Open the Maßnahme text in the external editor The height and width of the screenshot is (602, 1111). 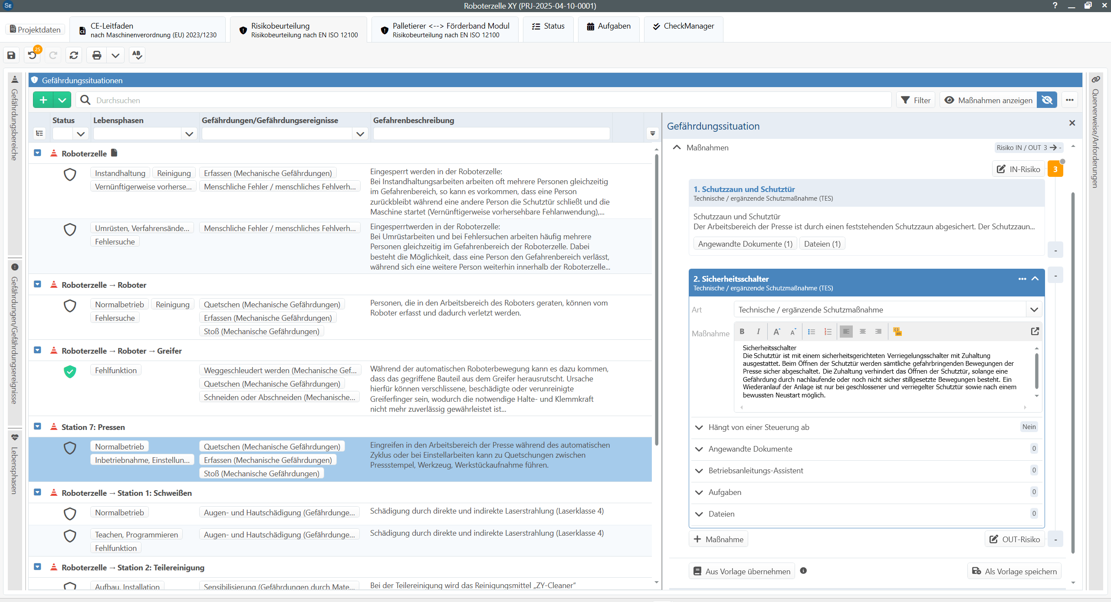1035,332
